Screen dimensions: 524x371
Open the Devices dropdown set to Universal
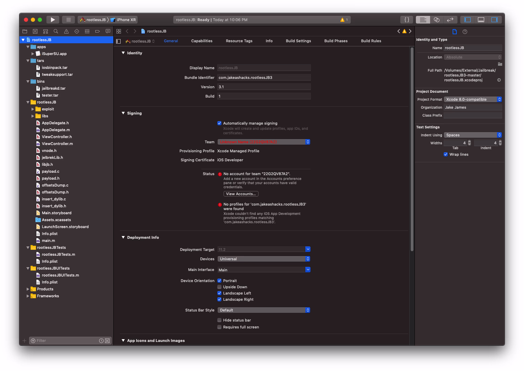coord(264,259)
